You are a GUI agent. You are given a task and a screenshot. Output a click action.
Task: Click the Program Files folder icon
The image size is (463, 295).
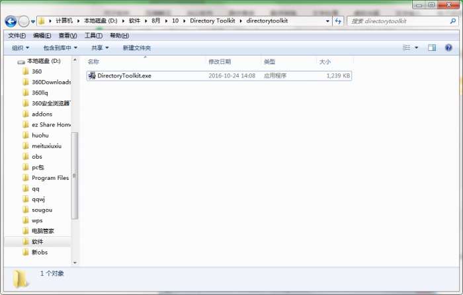26,178
